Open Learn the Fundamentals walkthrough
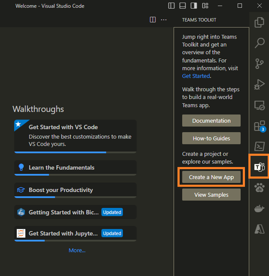The width and height of the screenshot is (269, 276). point(75,168)
